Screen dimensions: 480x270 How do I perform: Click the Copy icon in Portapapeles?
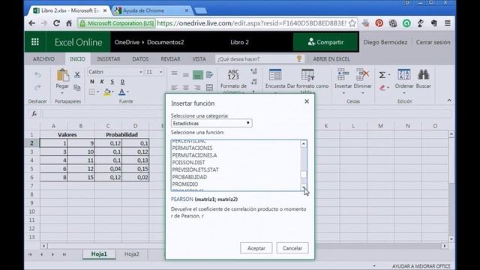pos(77,88)
